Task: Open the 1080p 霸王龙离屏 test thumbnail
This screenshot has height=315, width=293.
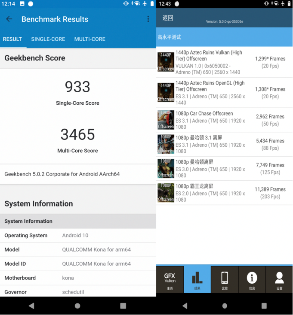Action: pyautogui.click(x=166, y=193)
